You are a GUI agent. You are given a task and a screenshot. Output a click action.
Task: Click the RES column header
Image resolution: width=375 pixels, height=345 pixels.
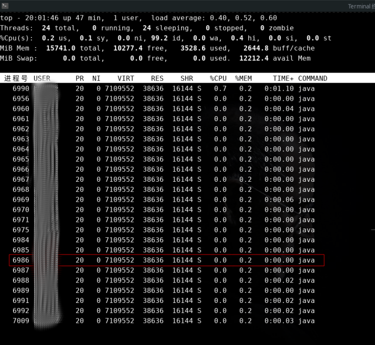coord(157,79)
